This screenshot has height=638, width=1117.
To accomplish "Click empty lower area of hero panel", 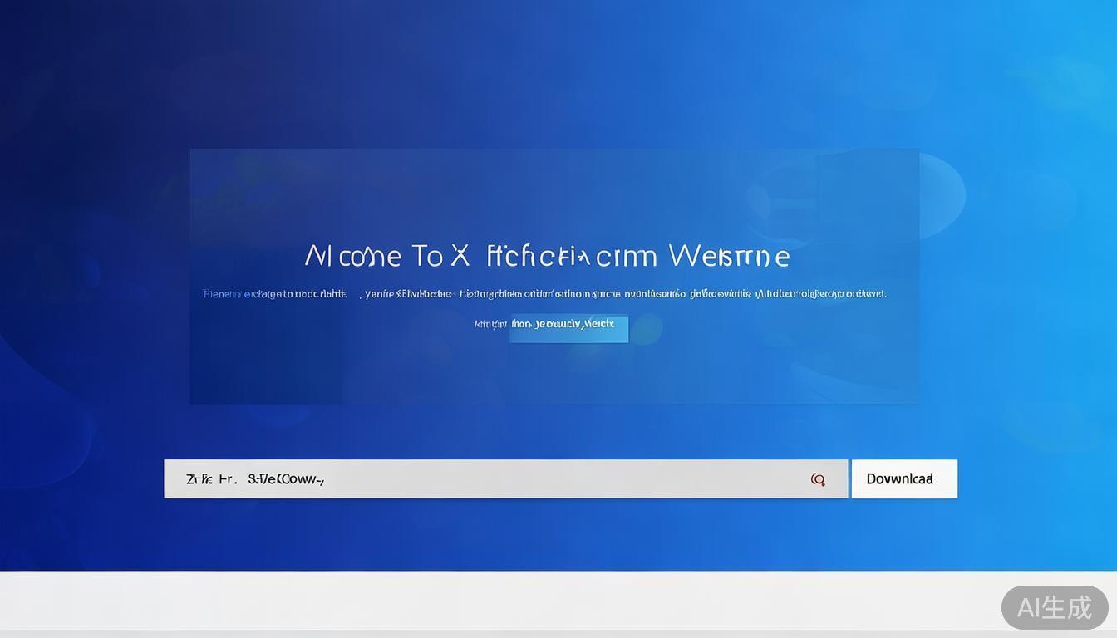I will point(554,374).
